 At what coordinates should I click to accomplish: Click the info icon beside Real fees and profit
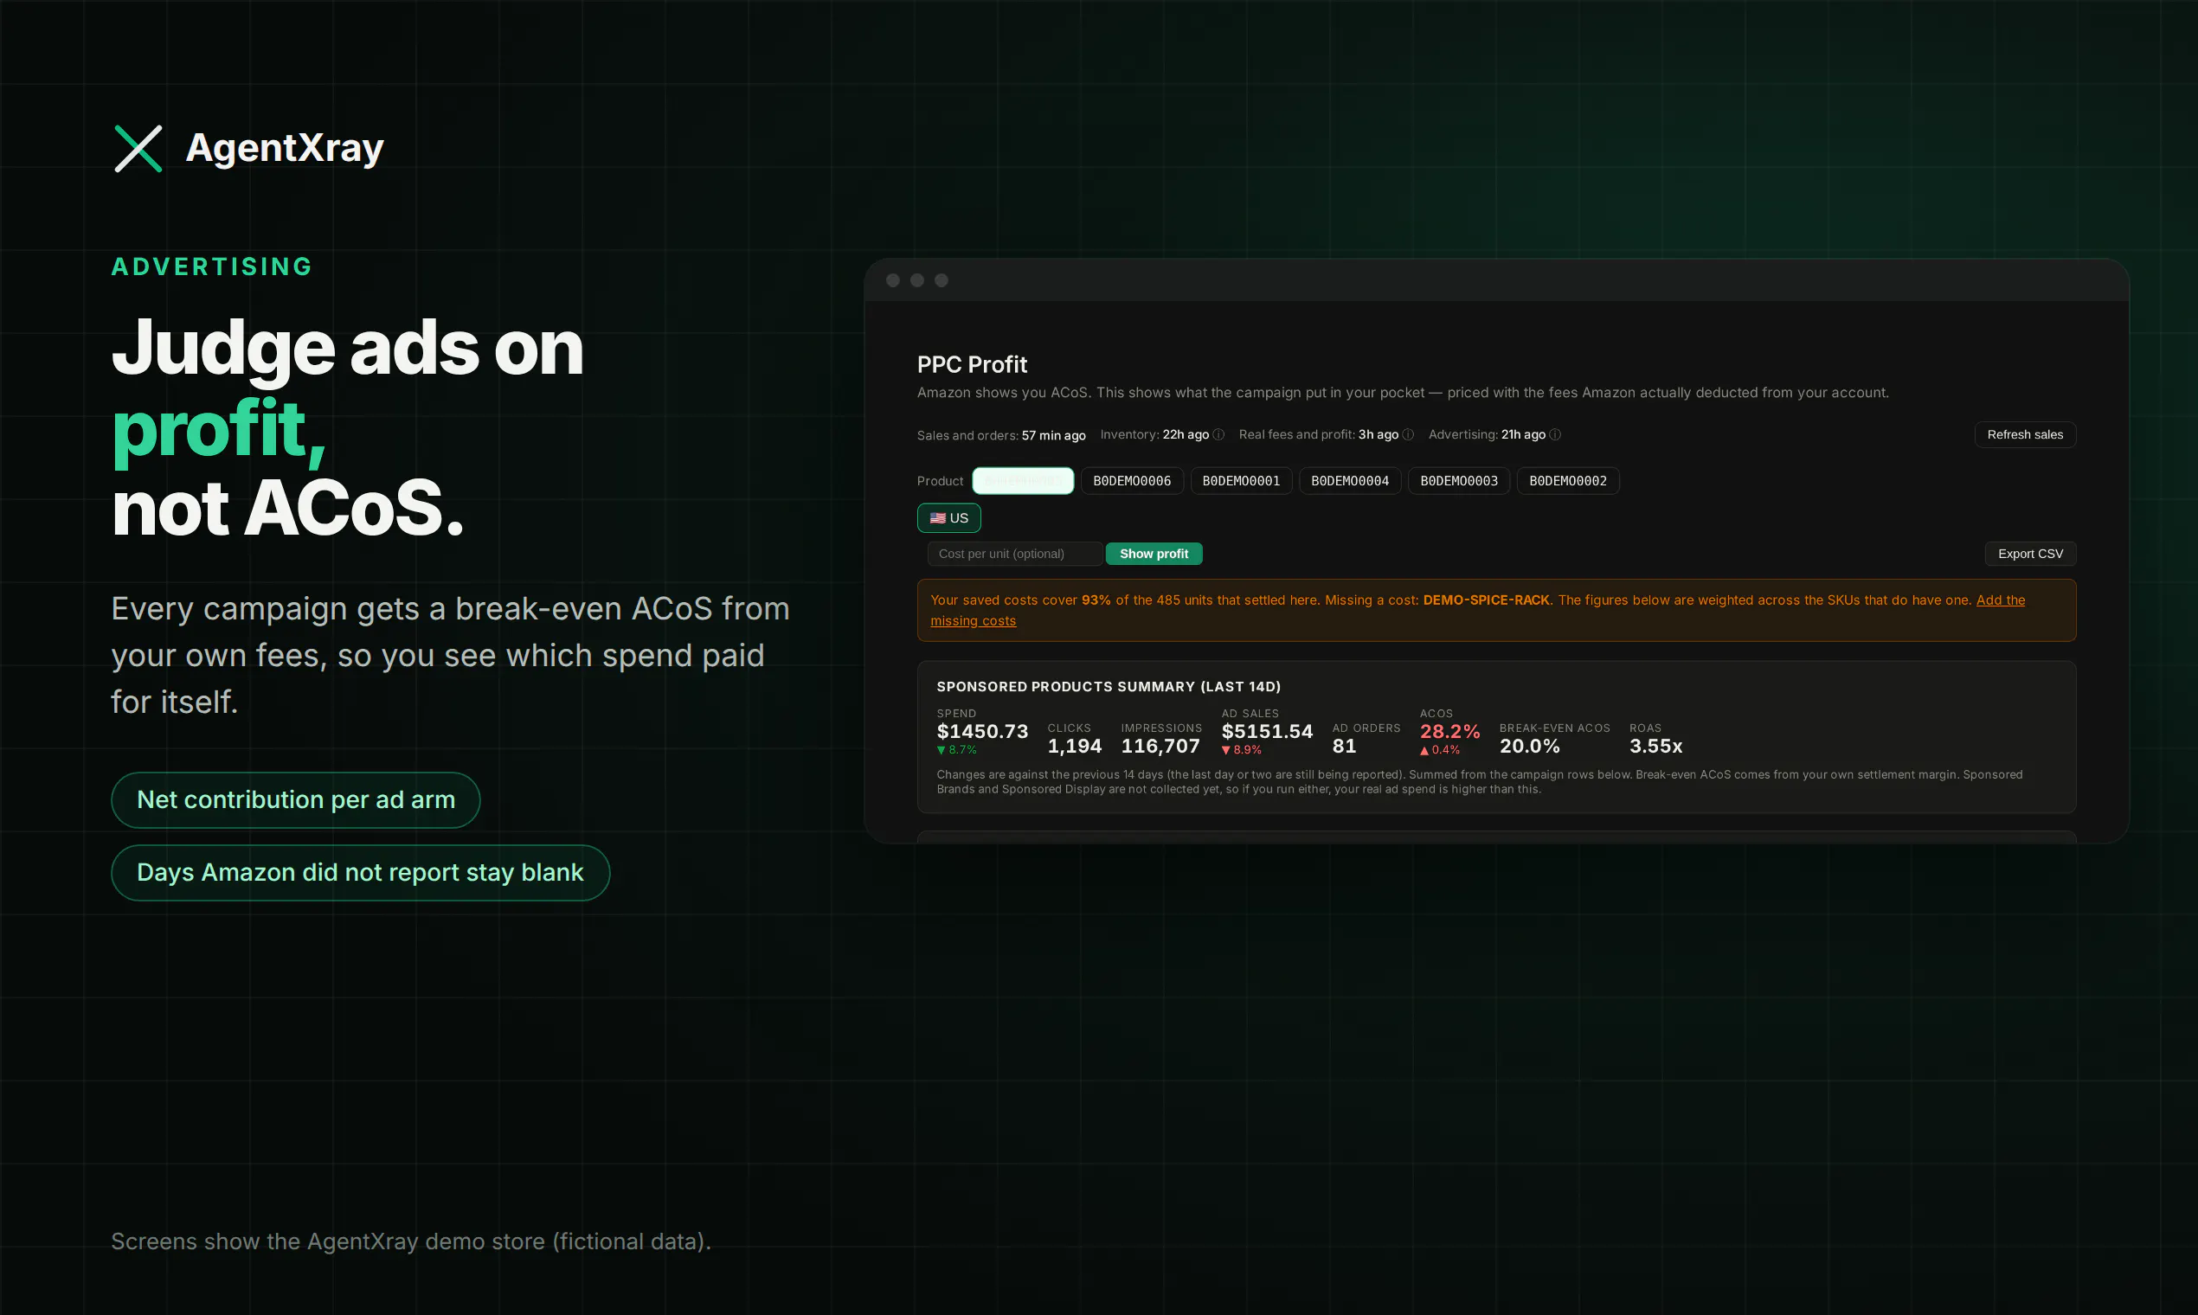(1408, 434)
